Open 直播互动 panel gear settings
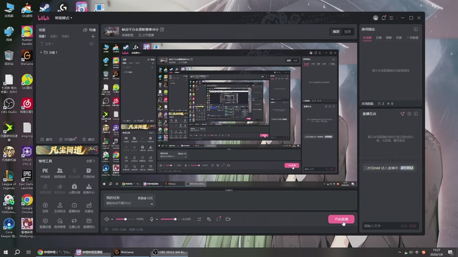The width and height of the screenshot is (458, 257). click(409, 114)
